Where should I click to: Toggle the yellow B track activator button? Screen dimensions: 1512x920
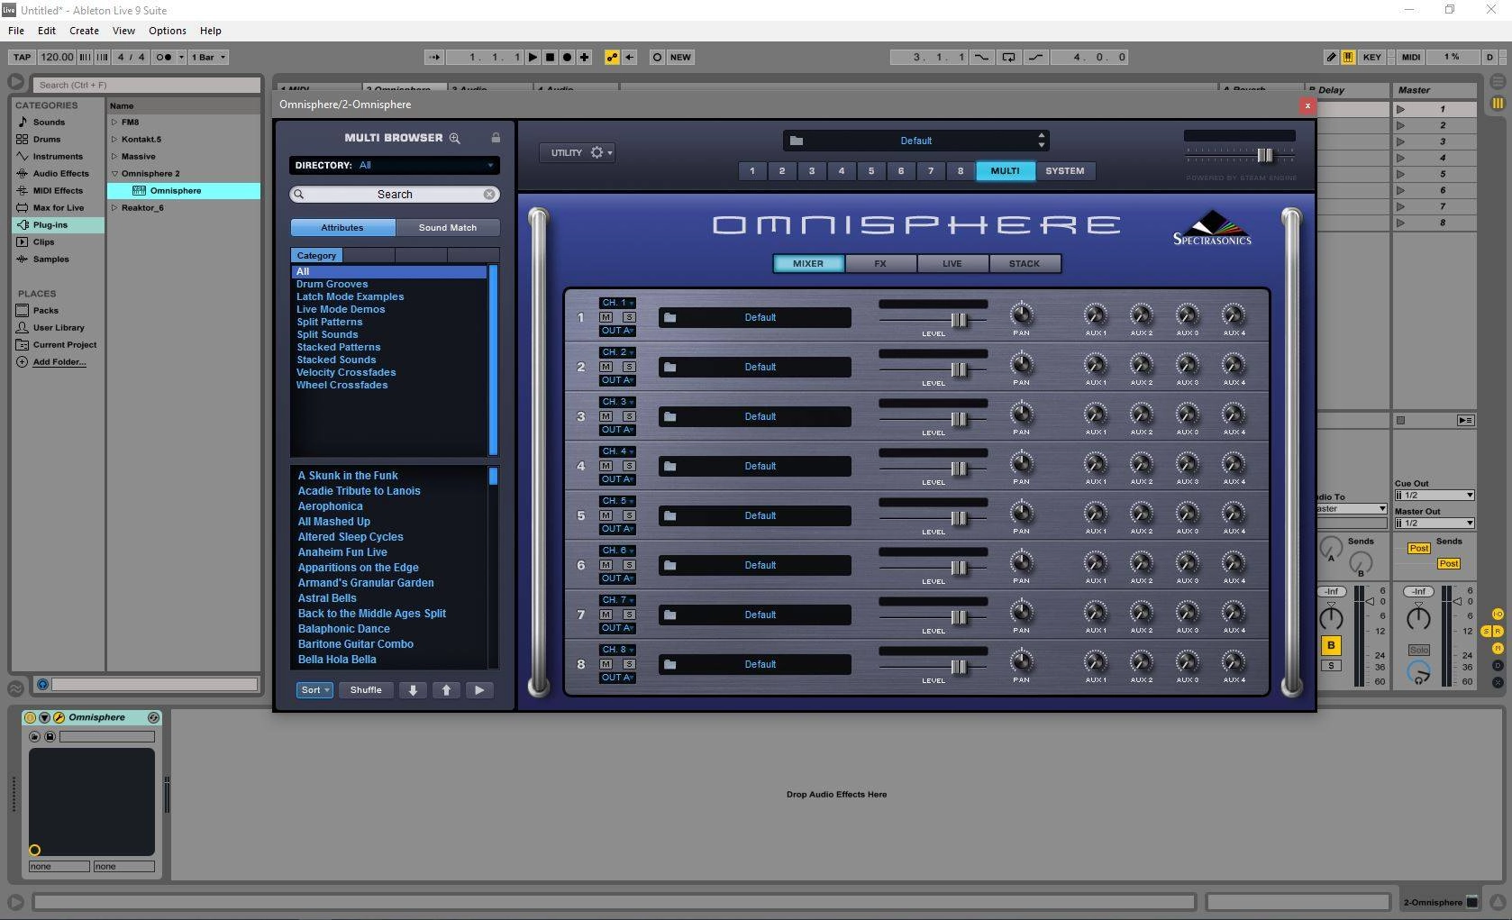pos(1331,645)
